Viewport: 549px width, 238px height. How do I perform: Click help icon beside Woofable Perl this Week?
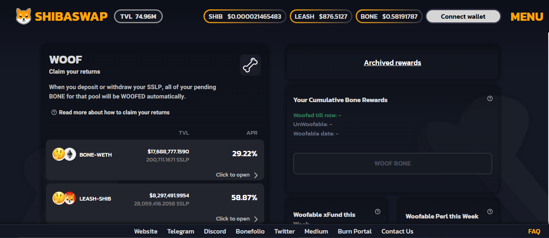coord(490,212)
